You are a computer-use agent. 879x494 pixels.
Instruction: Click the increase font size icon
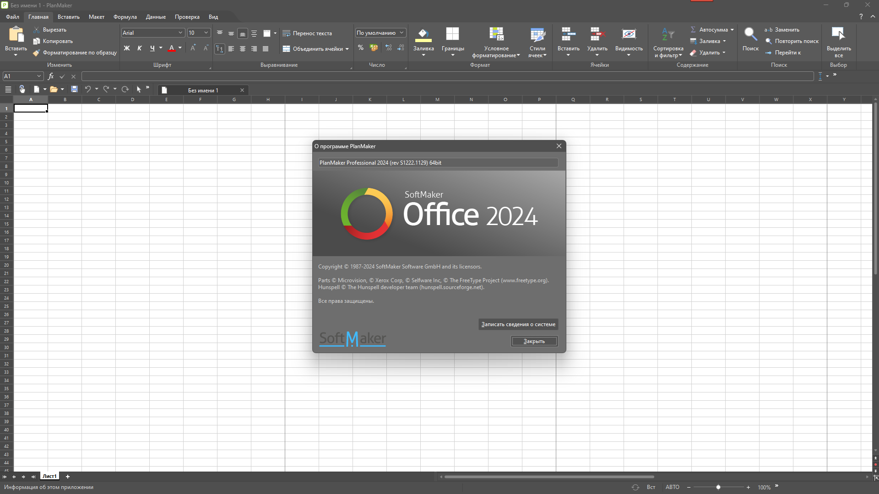point(193,48)
